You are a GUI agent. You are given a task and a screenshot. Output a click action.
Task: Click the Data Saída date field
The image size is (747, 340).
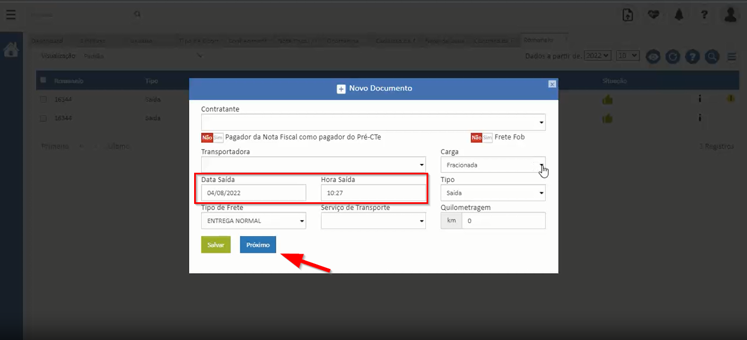(x=253, y=193)
